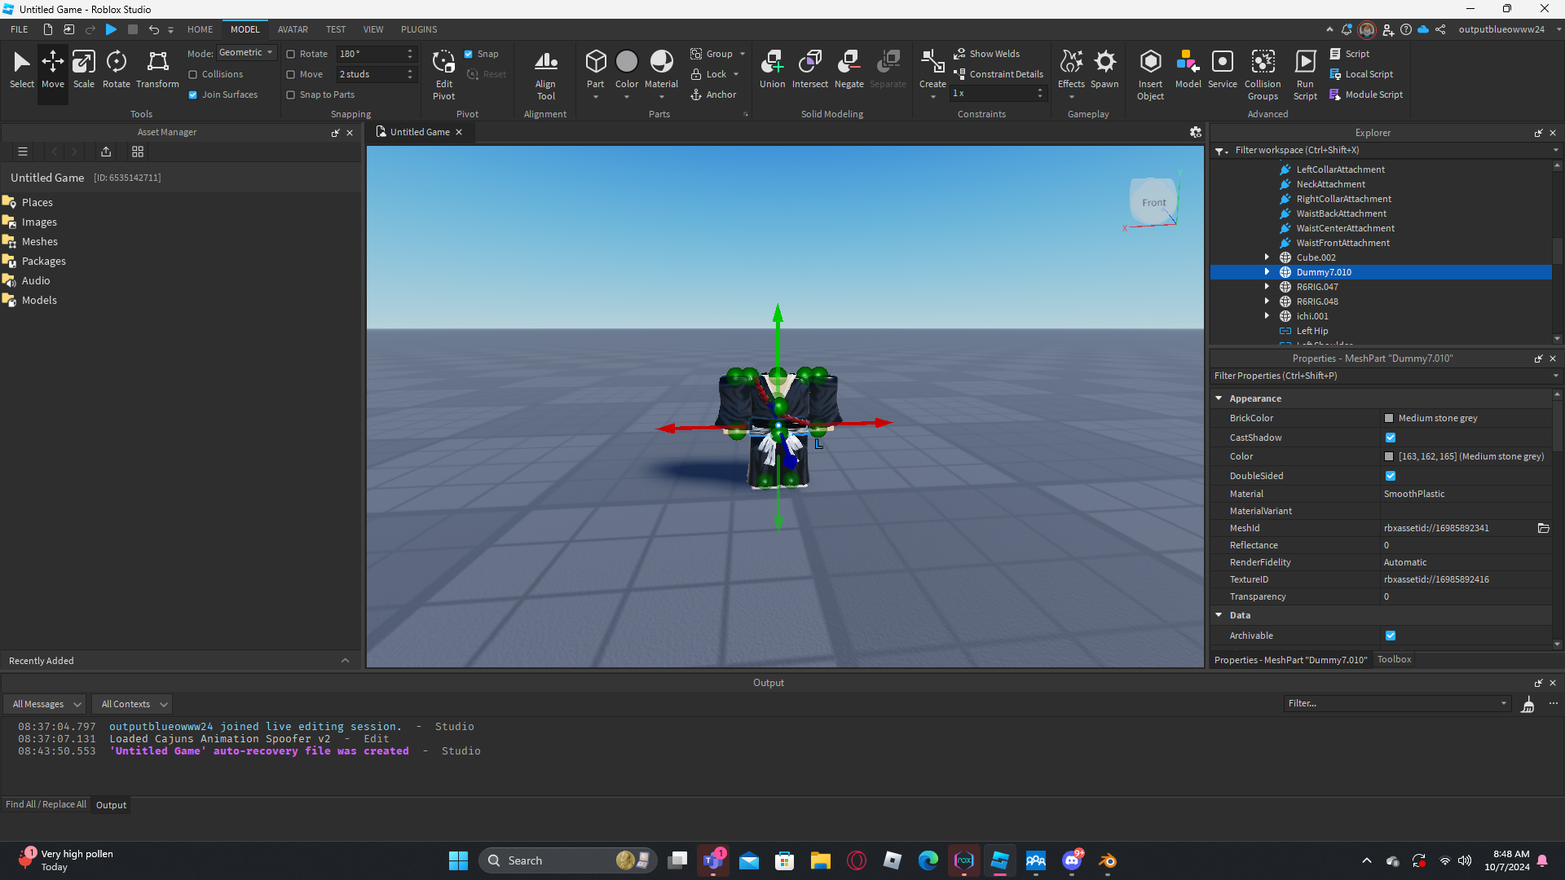
Task: Select the Rotate tool
Action: [x=116, y=68]
